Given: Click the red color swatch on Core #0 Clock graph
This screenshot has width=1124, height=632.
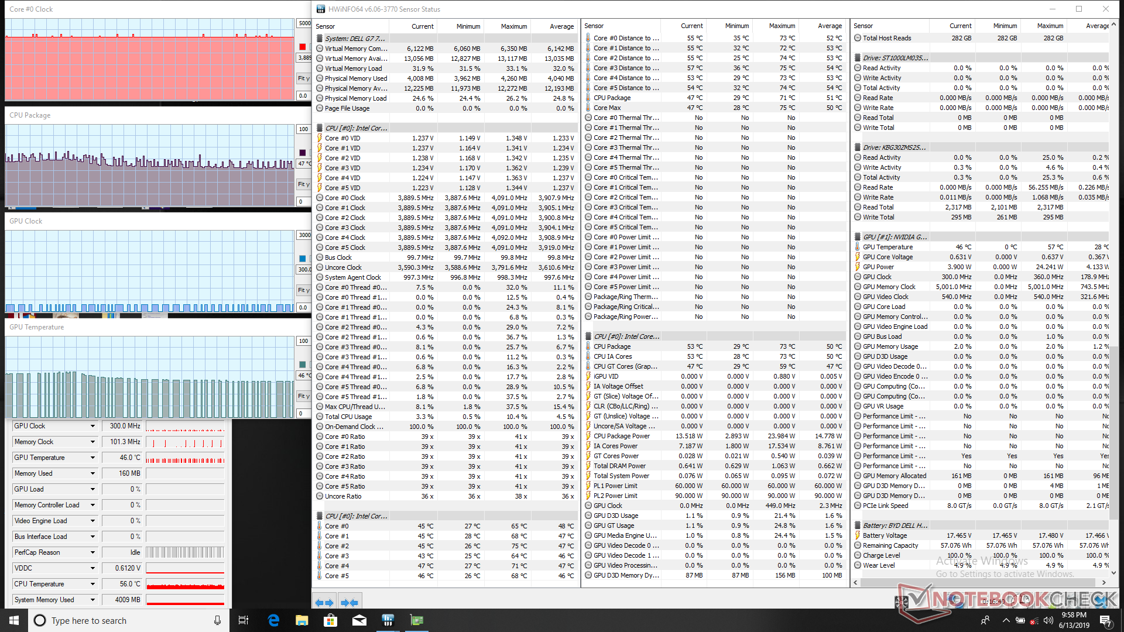Looking at the screenshot, I should pyautogui.click(x=303, y=47).
